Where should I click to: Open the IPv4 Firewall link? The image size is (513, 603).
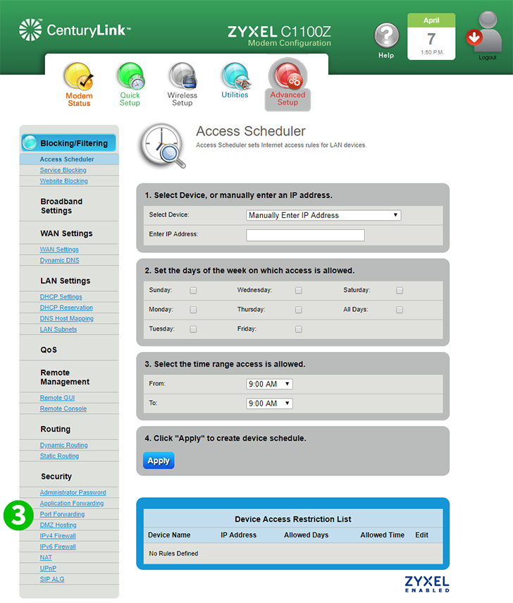coord(58,536)
